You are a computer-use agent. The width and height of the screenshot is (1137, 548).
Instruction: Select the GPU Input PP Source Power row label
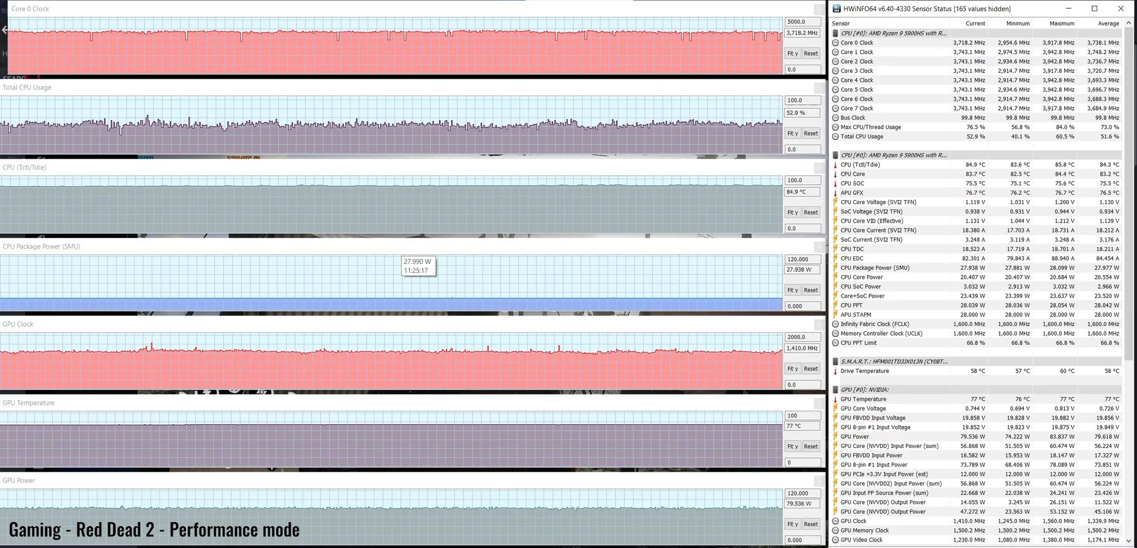pos(885,493)
